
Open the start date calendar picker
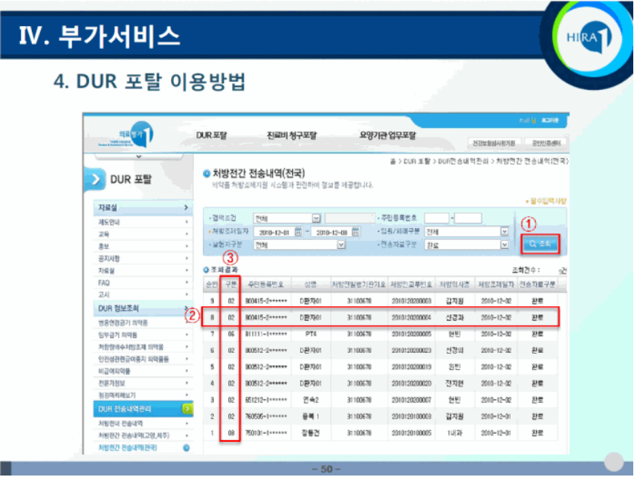(298, 231)
